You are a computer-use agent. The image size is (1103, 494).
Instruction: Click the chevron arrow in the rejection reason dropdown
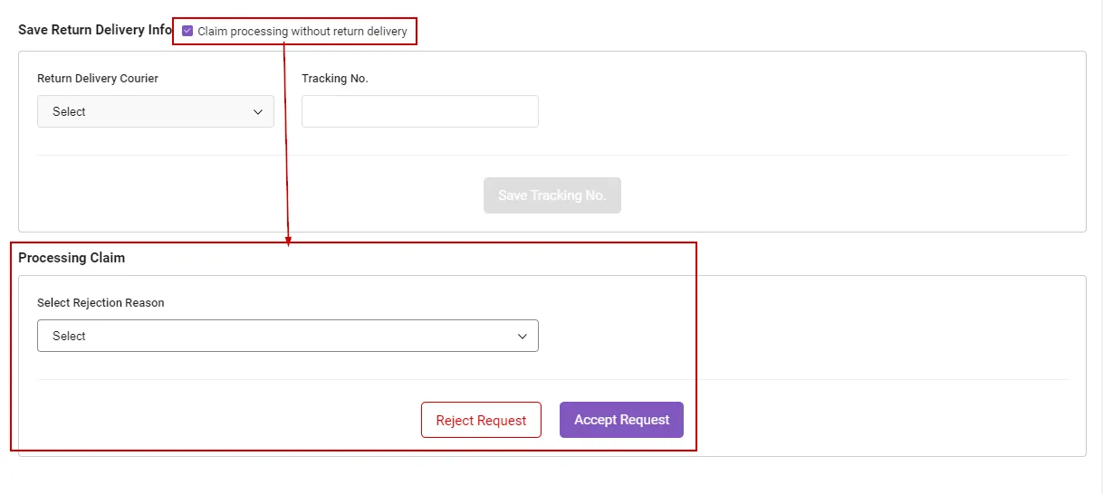tap(523, 337)
